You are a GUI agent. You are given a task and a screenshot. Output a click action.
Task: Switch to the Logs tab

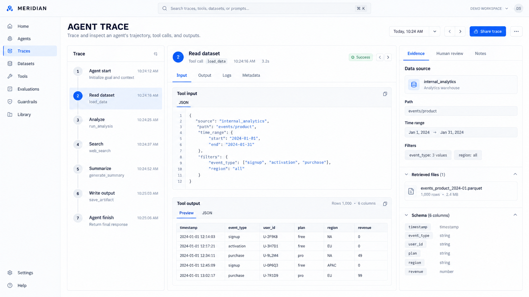click(x=227, y=75)
